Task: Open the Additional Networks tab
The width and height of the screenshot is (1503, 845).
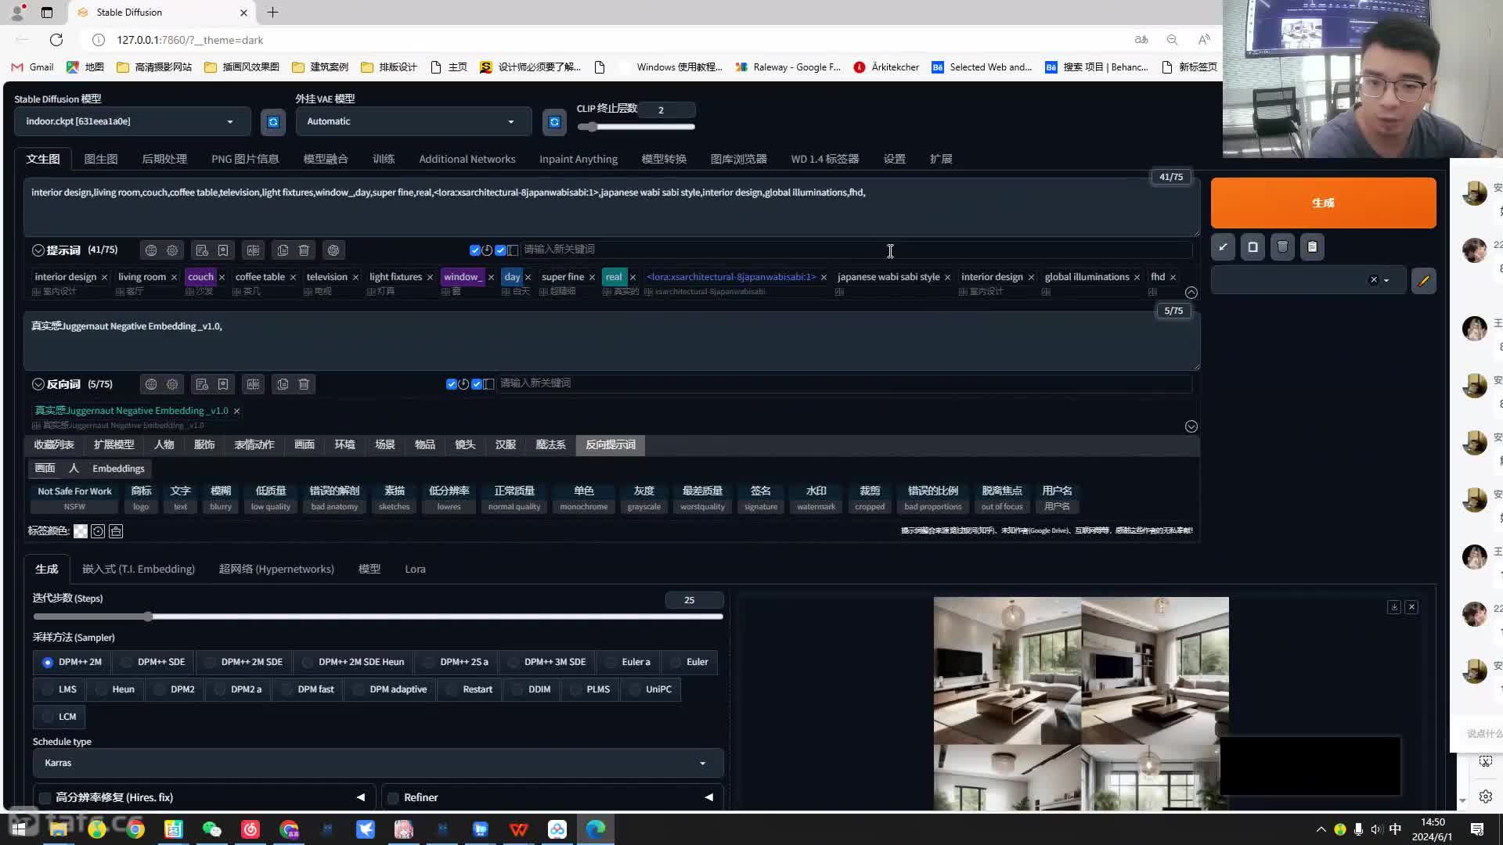Action: (467, 159)
